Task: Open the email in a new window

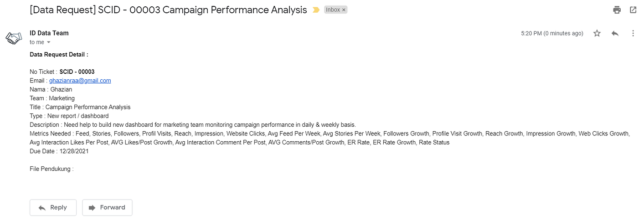Action: point(633,10)
